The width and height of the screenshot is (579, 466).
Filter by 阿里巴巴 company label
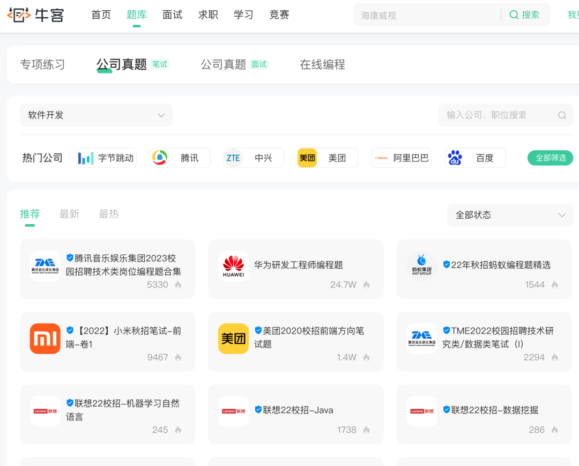(x=411, y=158)
